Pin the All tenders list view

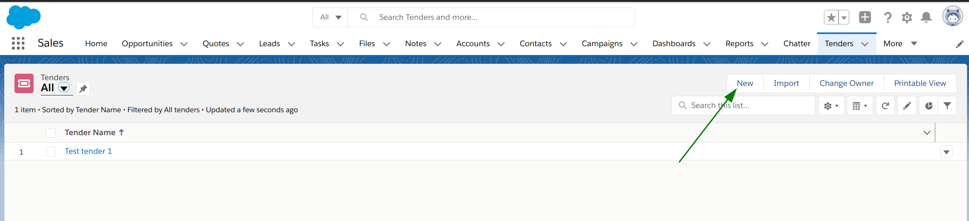82,88
